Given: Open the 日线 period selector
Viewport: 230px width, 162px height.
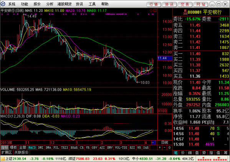Looking at the screenshot, I should (x=165, y=142).
